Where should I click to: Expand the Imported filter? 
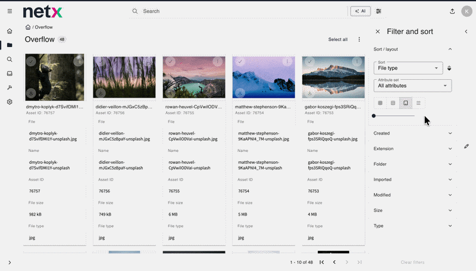click(x=412, y=179)
